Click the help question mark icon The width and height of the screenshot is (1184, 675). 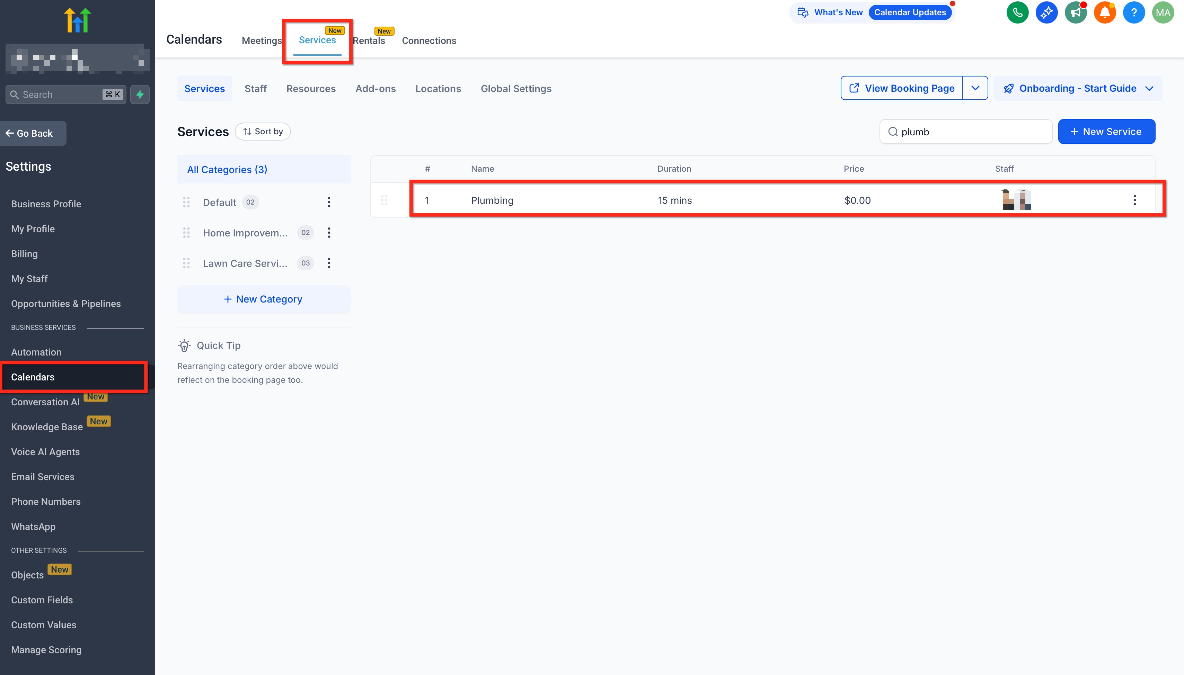1133,12
